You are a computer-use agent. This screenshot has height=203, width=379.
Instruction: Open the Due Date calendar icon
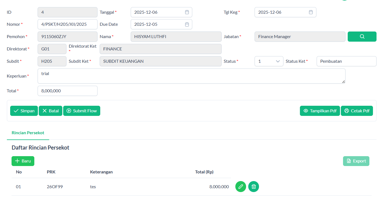187,24
